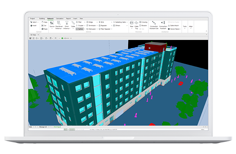The height and width of the screenshot is (154, 236).
Task: Open the Align dropdown menu
Action: (x=191, y=27)
